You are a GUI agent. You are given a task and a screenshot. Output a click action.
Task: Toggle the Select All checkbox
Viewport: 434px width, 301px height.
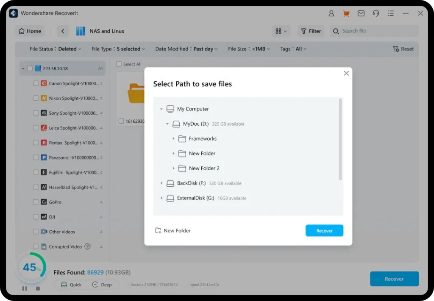click(x=119, y=64)
